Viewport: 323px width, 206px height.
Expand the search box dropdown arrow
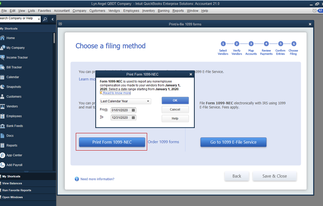(x=39, y=19)
